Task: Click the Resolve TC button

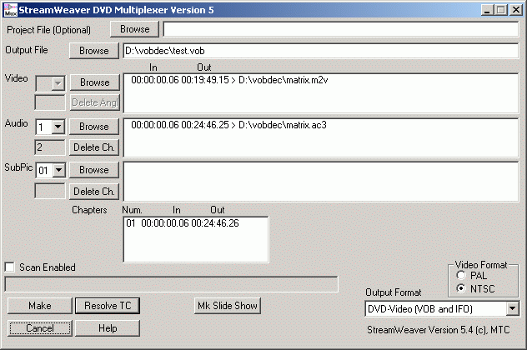Action: coord(108,306)
